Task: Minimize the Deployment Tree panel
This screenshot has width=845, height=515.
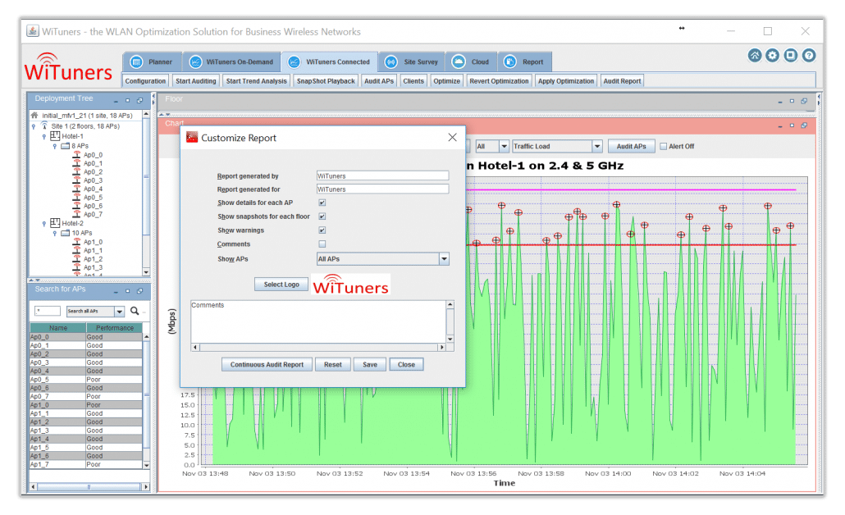Action: click(x=116, y=101)
